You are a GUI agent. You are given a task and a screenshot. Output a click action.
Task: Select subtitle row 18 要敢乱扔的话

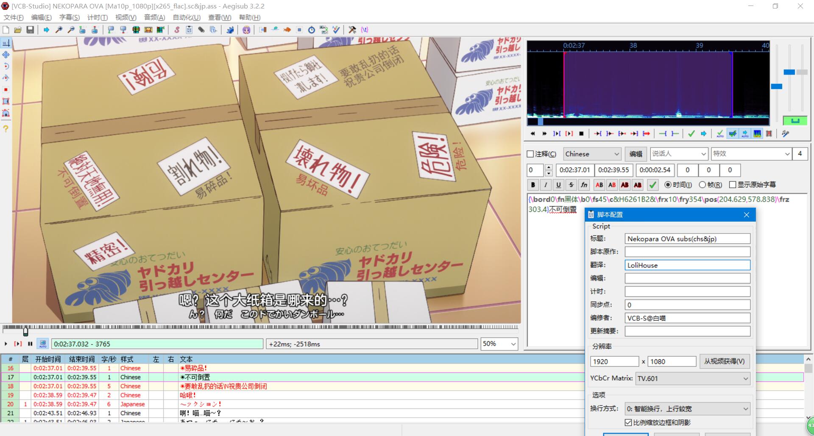pyautogui.click(x=402, y=386)
